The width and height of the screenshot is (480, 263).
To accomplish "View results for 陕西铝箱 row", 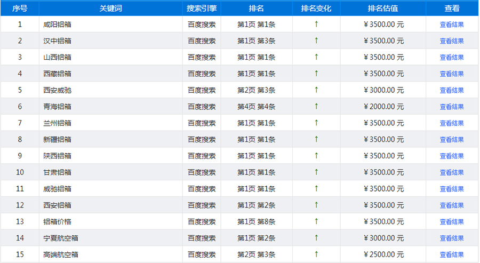I will coord(452,156).
